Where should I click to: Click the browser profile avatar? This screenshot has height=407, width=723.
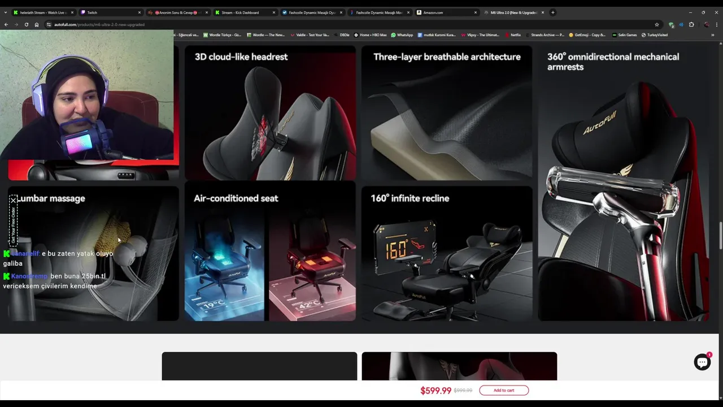click(x=706, y=24)
